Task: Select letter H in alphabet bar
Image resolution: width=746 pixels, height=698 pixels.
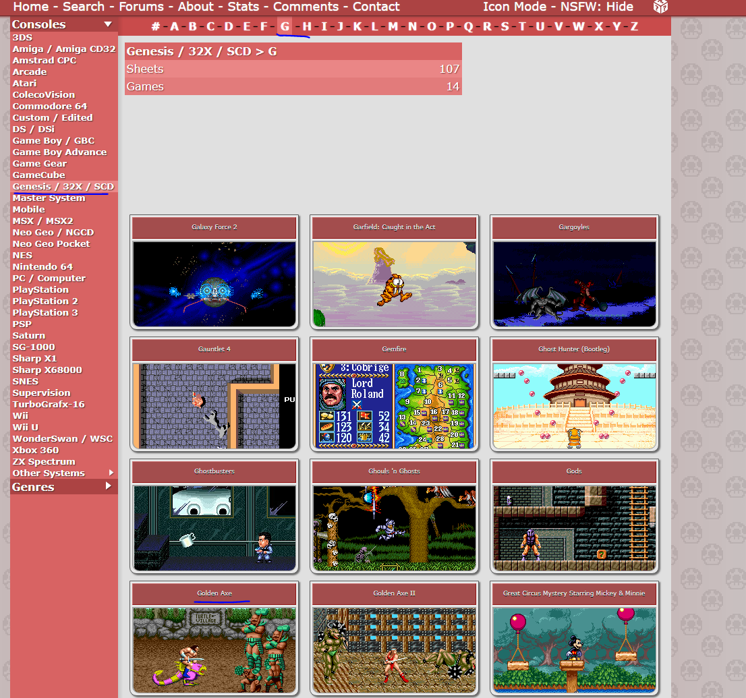Action: [307, 27]
